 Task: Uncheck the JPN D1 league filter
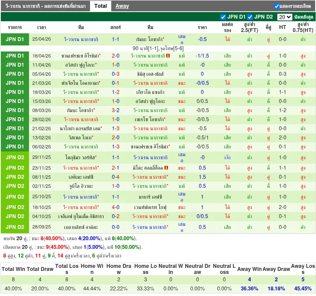pyautogui.click(x=223, y=17)
